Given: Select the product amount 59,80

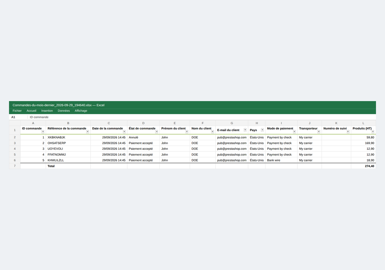Looking at the screenshot, I should 363,137.
